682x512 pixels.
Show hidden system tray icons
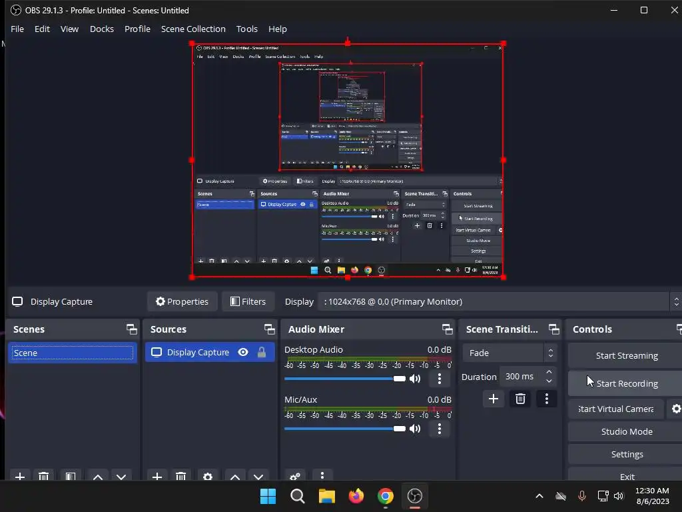(539, 496)
